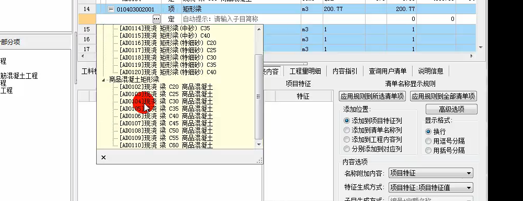Select row number 16 header

[x=87, y=39]
